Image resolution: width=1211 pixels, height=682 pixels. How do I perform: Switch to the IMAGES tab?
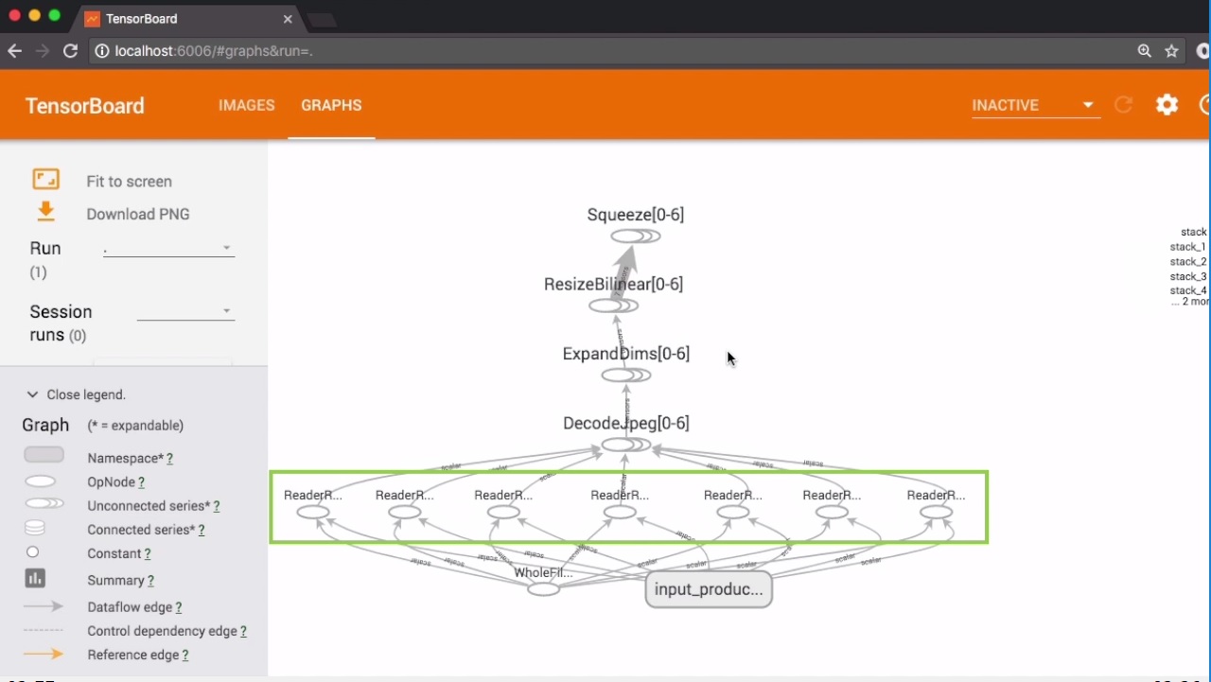tap(246, 105)
